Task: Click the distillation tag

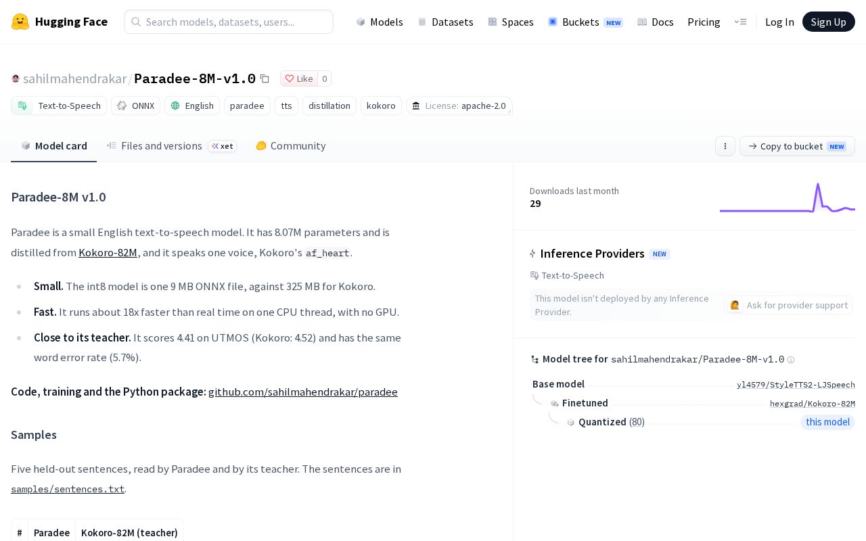Action: pos(329,105)
